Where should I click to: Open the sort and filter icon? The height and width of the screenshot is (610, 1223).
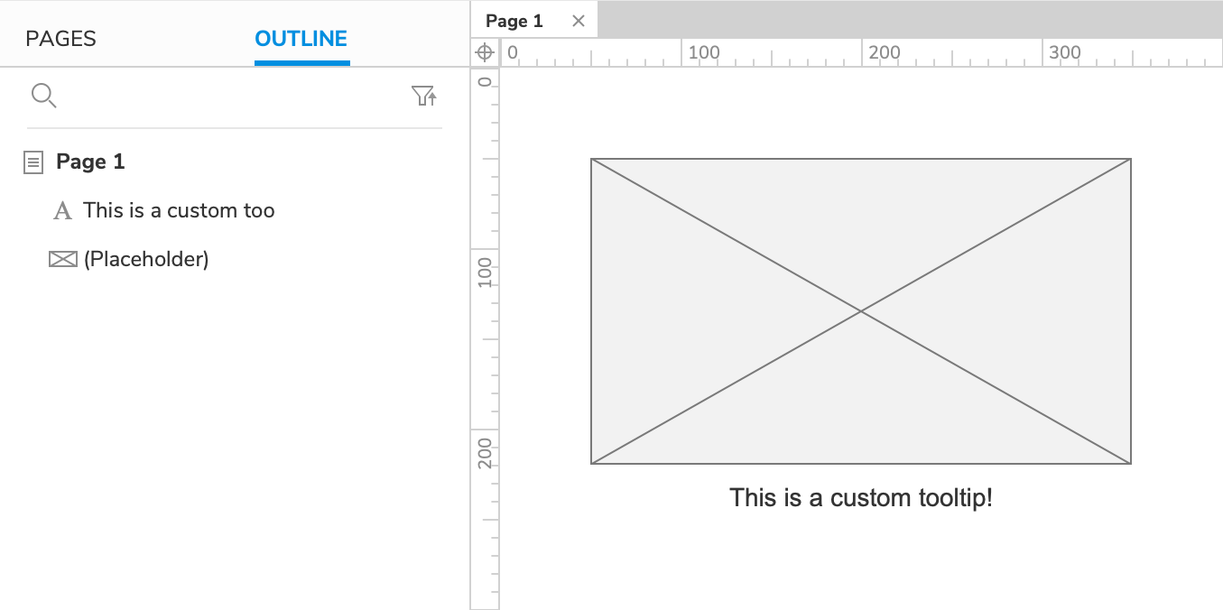[x=424, y=96]
